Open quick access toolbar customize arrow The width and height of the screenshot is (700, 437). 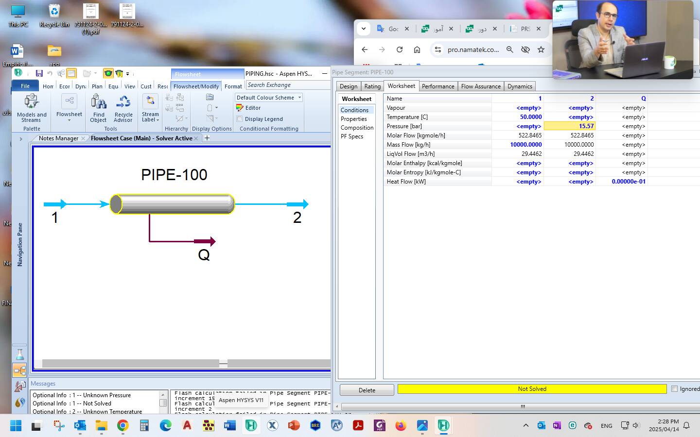pos(128,74)
